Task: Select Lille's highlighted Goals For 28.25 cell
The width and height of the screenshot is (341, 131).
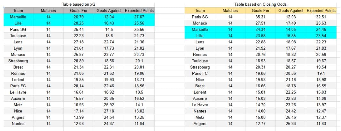Action: 79,23
